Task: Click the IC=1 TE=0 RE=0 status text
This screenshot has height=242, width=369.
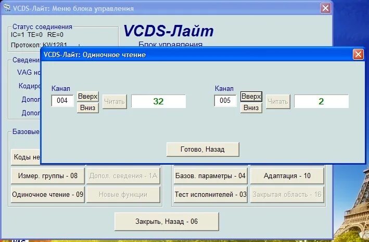Action: [x=37, y=35]
